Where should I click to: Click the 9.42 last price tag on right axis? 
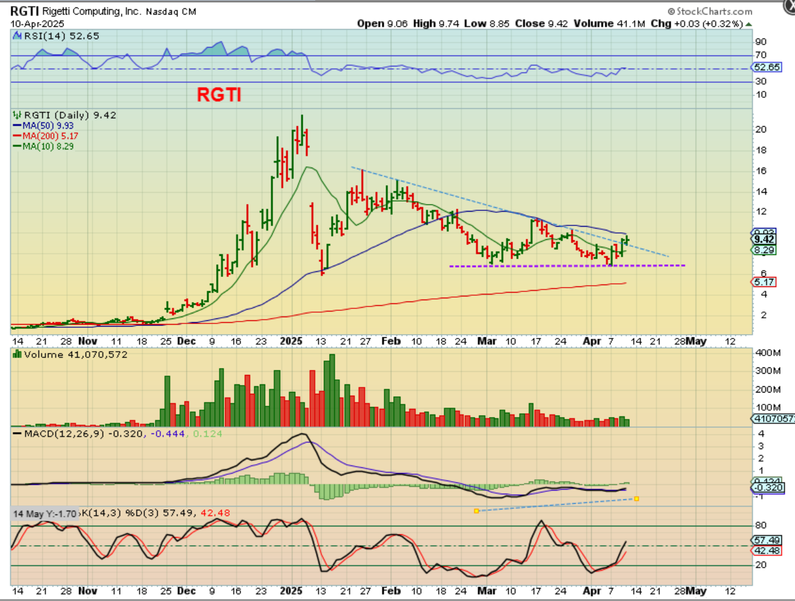pos(764,239)
